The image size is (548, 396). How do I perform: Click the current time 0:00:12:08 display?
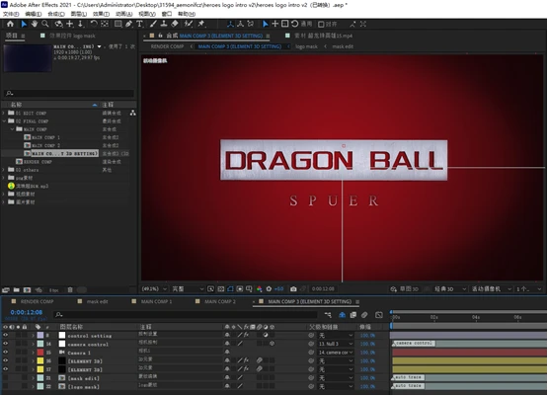coord(27,312)
